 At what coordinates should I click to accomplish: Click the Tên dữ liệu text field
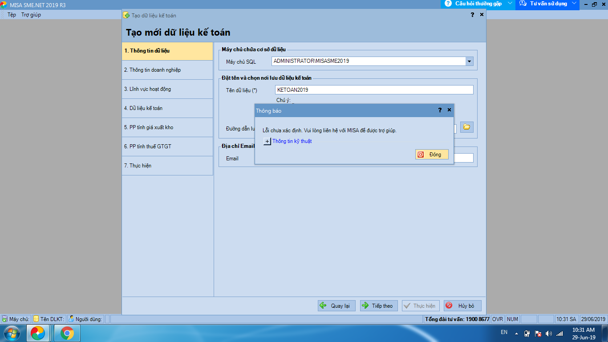(x=374, y=90)
